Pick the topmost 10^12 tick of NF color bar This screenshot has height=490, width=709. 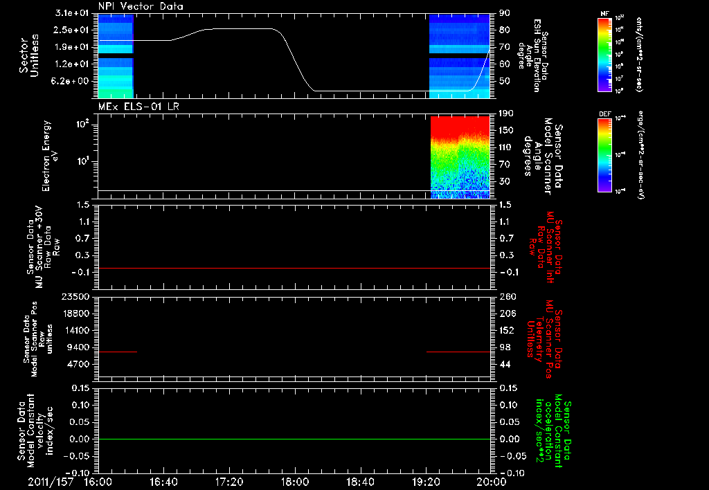tap(620, 18)
